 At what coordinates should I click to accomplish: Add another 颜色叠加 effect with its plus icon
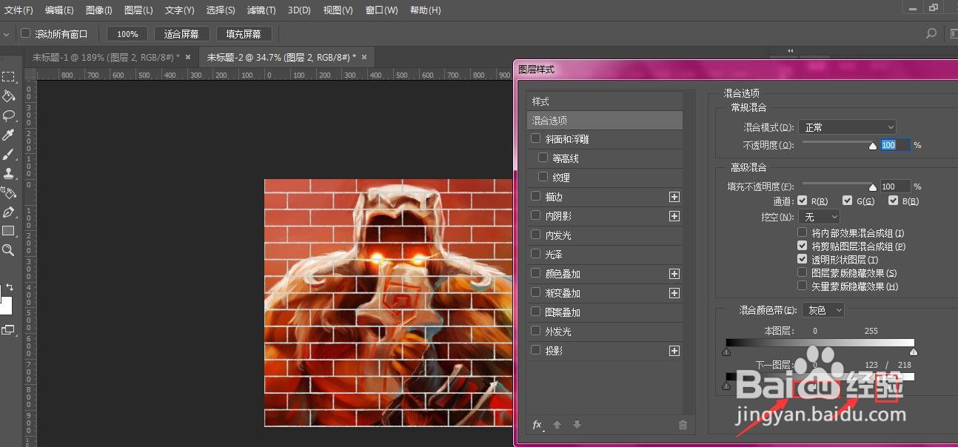[x=674, y=274]
